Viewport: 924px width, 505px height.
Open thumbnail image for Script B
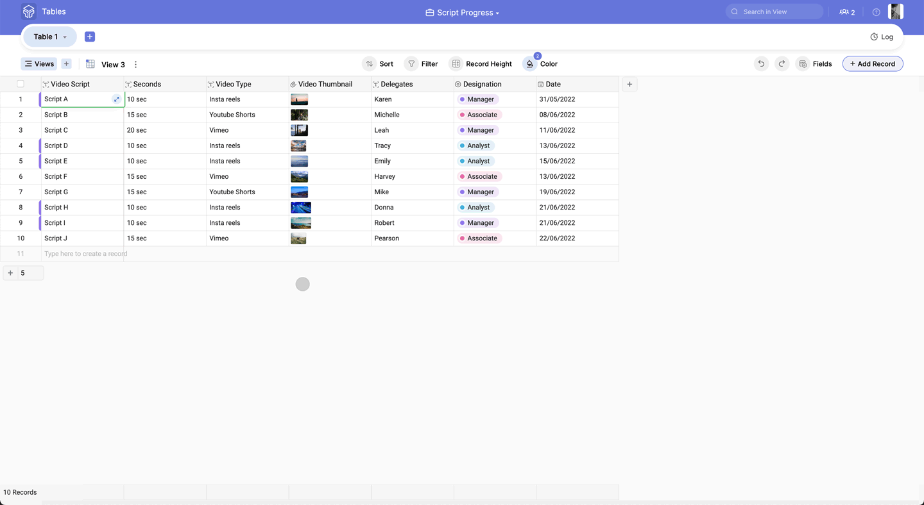tap(299, 115)
